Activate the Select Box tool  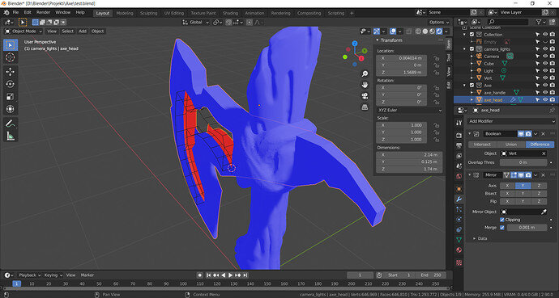point(10,45)
